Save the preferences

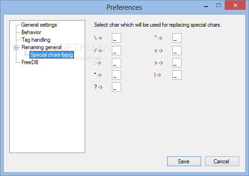[x=184, y=161]
